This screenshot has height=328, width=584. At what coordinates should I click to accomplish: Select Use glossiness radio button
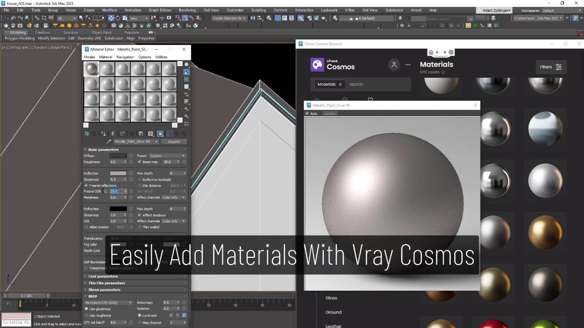[x=86, y=309]
